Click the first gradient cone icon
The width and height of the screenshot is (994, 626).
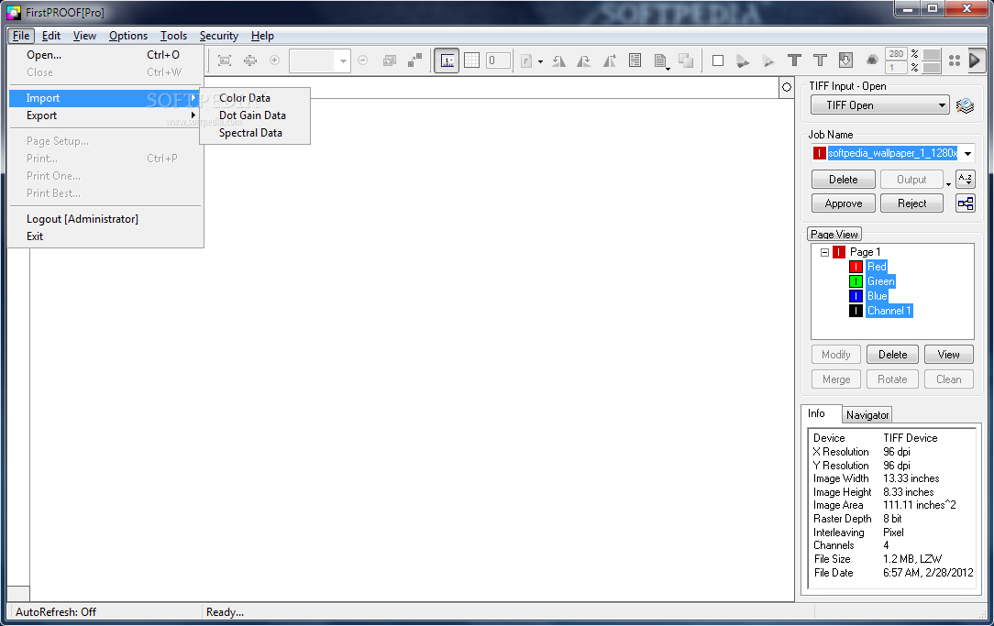pyautogui.click(x=743, y=60)
